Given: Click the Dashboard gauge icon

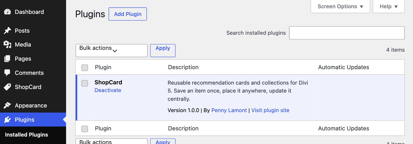Looking at the screenshot, I should click(x=7, y=12).
